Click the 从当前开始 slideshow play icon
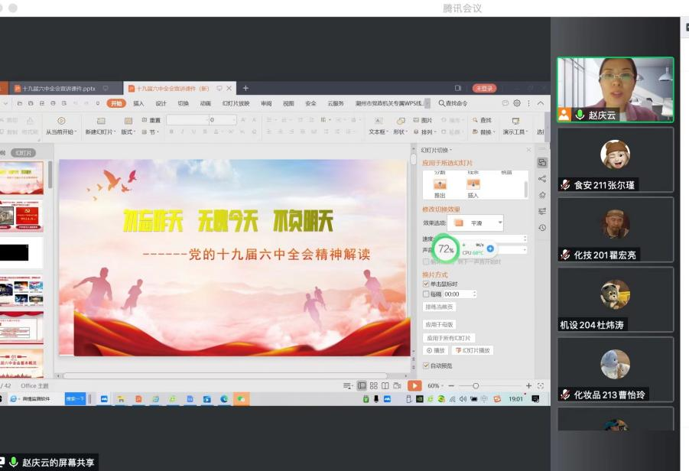 click(61, 121)
